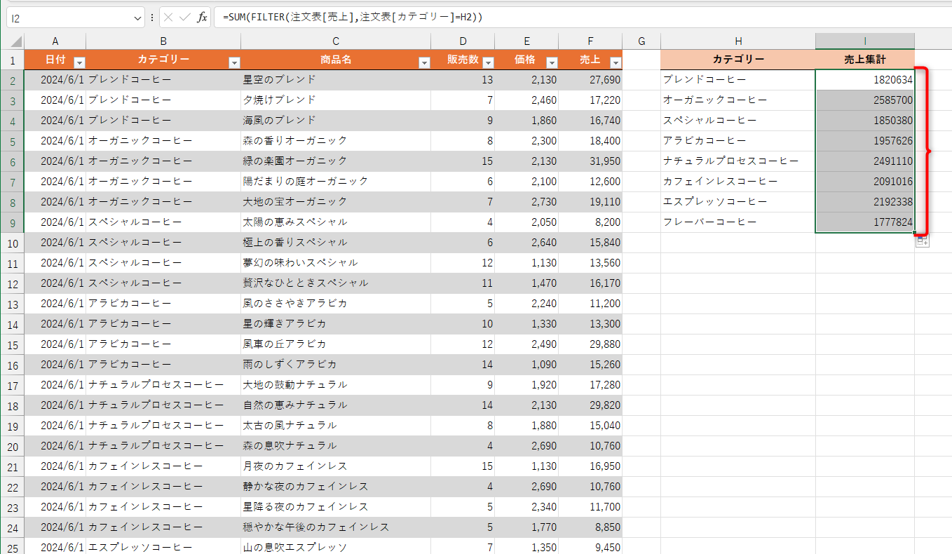The image size is (952, 554).
Task: Select the 売上集計 header cell
Action: coord(864,60)
